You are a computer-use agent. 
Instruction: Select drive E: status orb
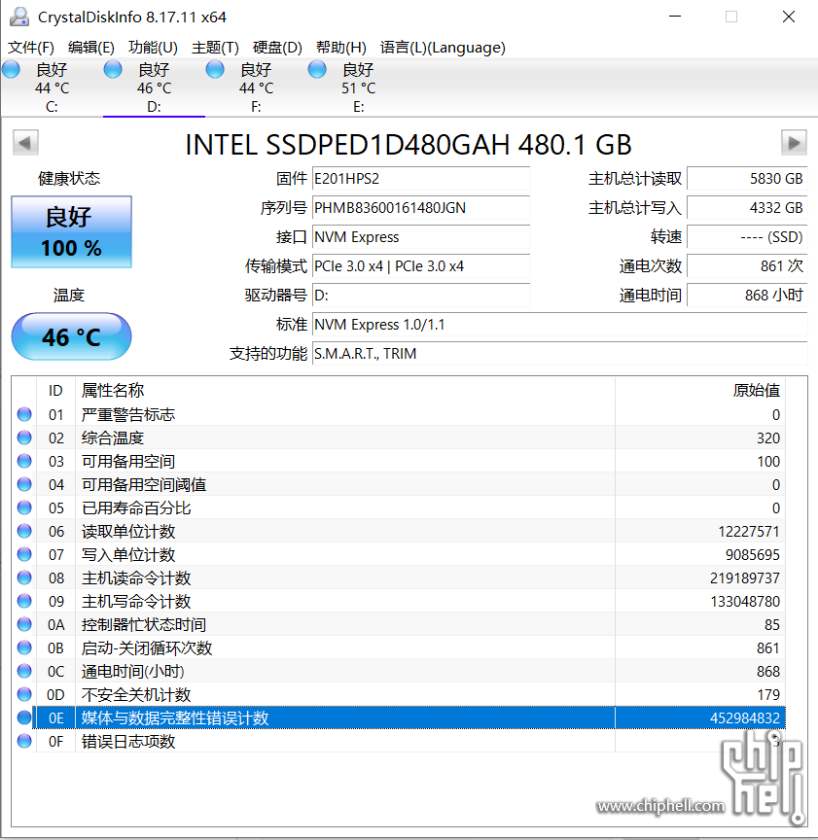point(317,70)
